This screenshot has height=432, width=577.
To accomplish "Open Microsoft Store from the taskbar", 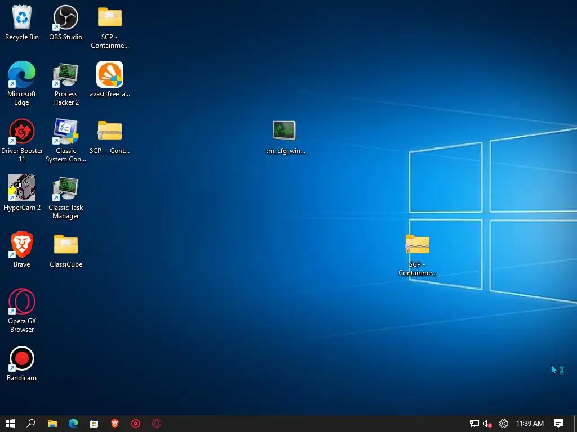I will [94, 424].
